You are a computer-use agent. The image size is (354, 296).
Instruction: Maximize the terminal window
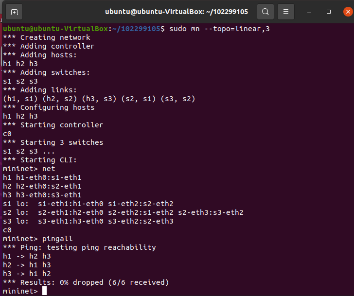(x=329, y=11)
